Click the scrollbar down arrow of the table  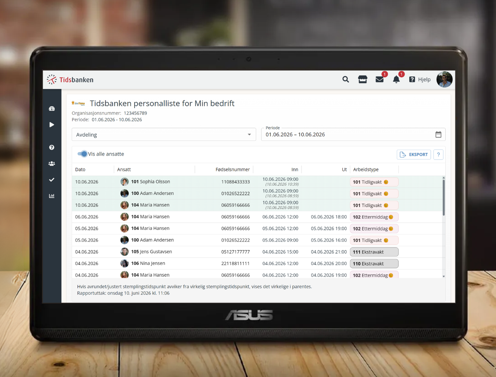click(x=443, y=277)
